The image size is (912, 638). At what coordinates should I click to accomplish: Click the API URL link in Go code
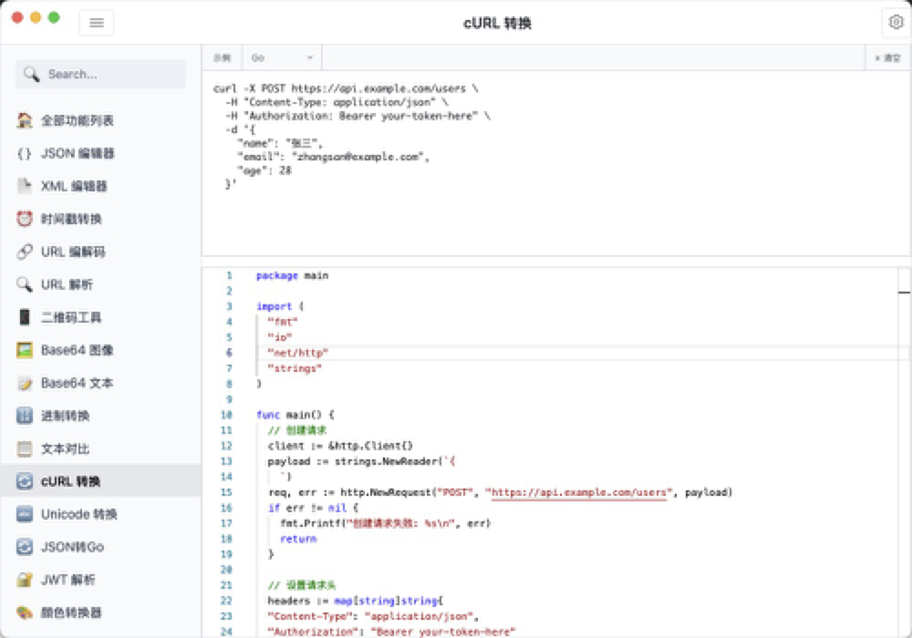point(580,492)
